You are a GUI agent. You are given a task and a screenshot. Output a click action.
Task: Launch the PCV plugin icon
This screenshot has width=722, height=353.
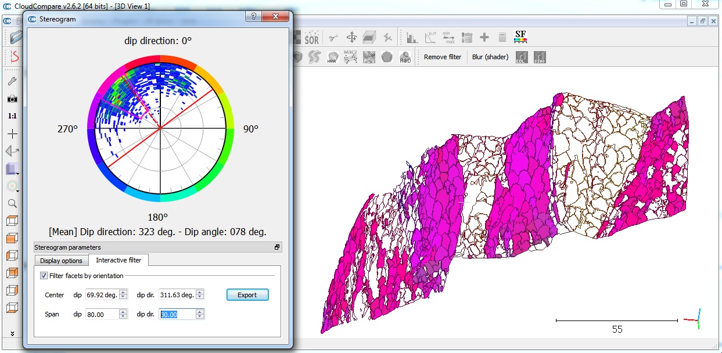[x=369, y=57]
